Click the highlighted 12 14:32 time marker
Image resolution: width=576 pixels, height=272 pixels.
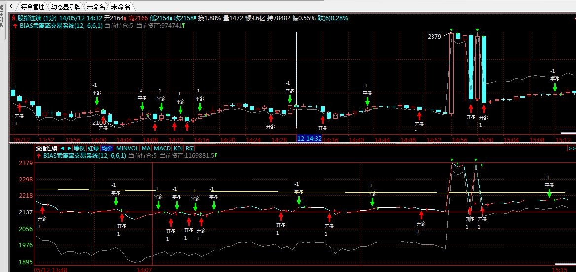[309, 139]
